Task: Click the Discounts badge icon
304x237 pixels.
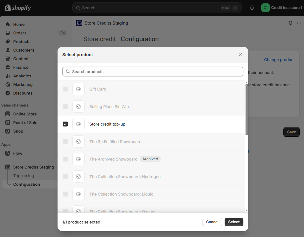Action: [x=8, y=93]
